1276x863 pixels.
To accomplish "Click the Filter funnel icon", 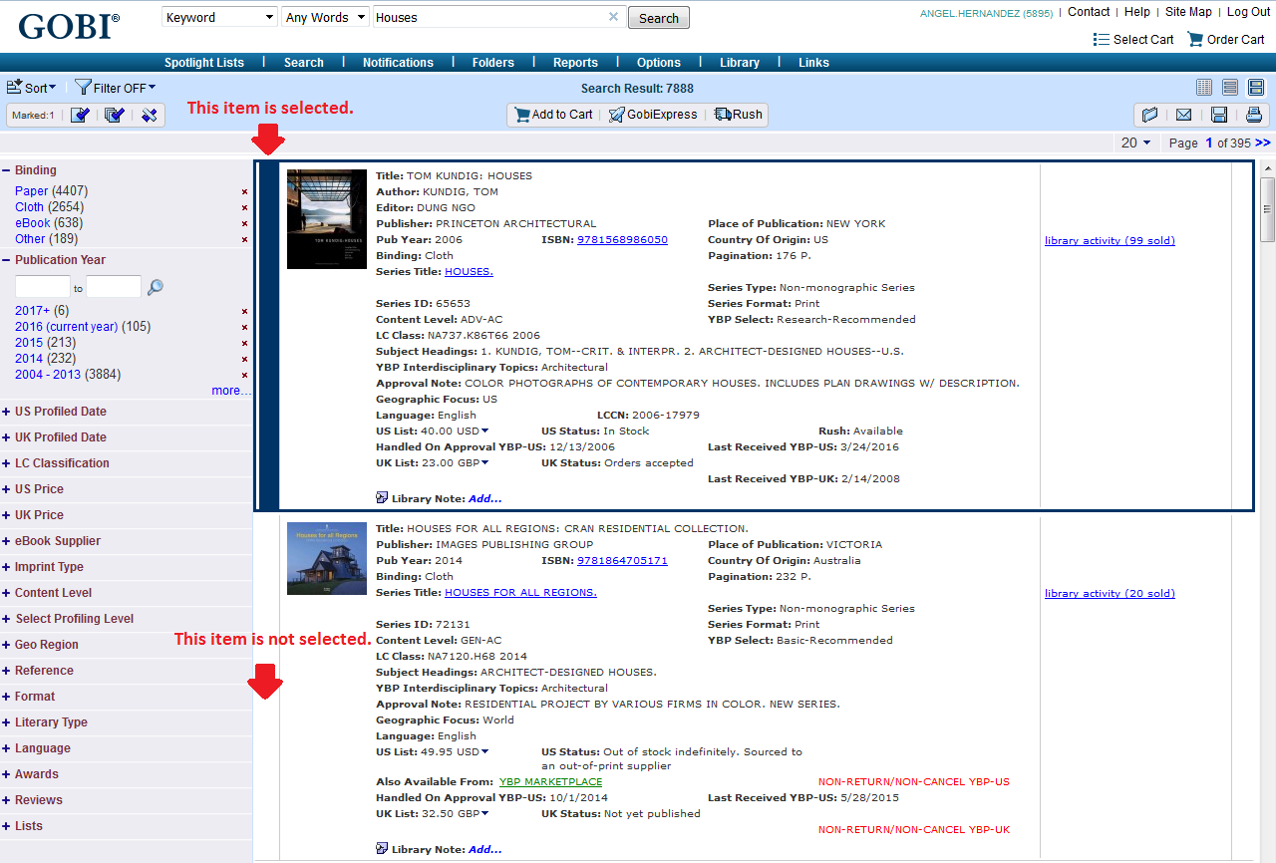I will 83,88.
